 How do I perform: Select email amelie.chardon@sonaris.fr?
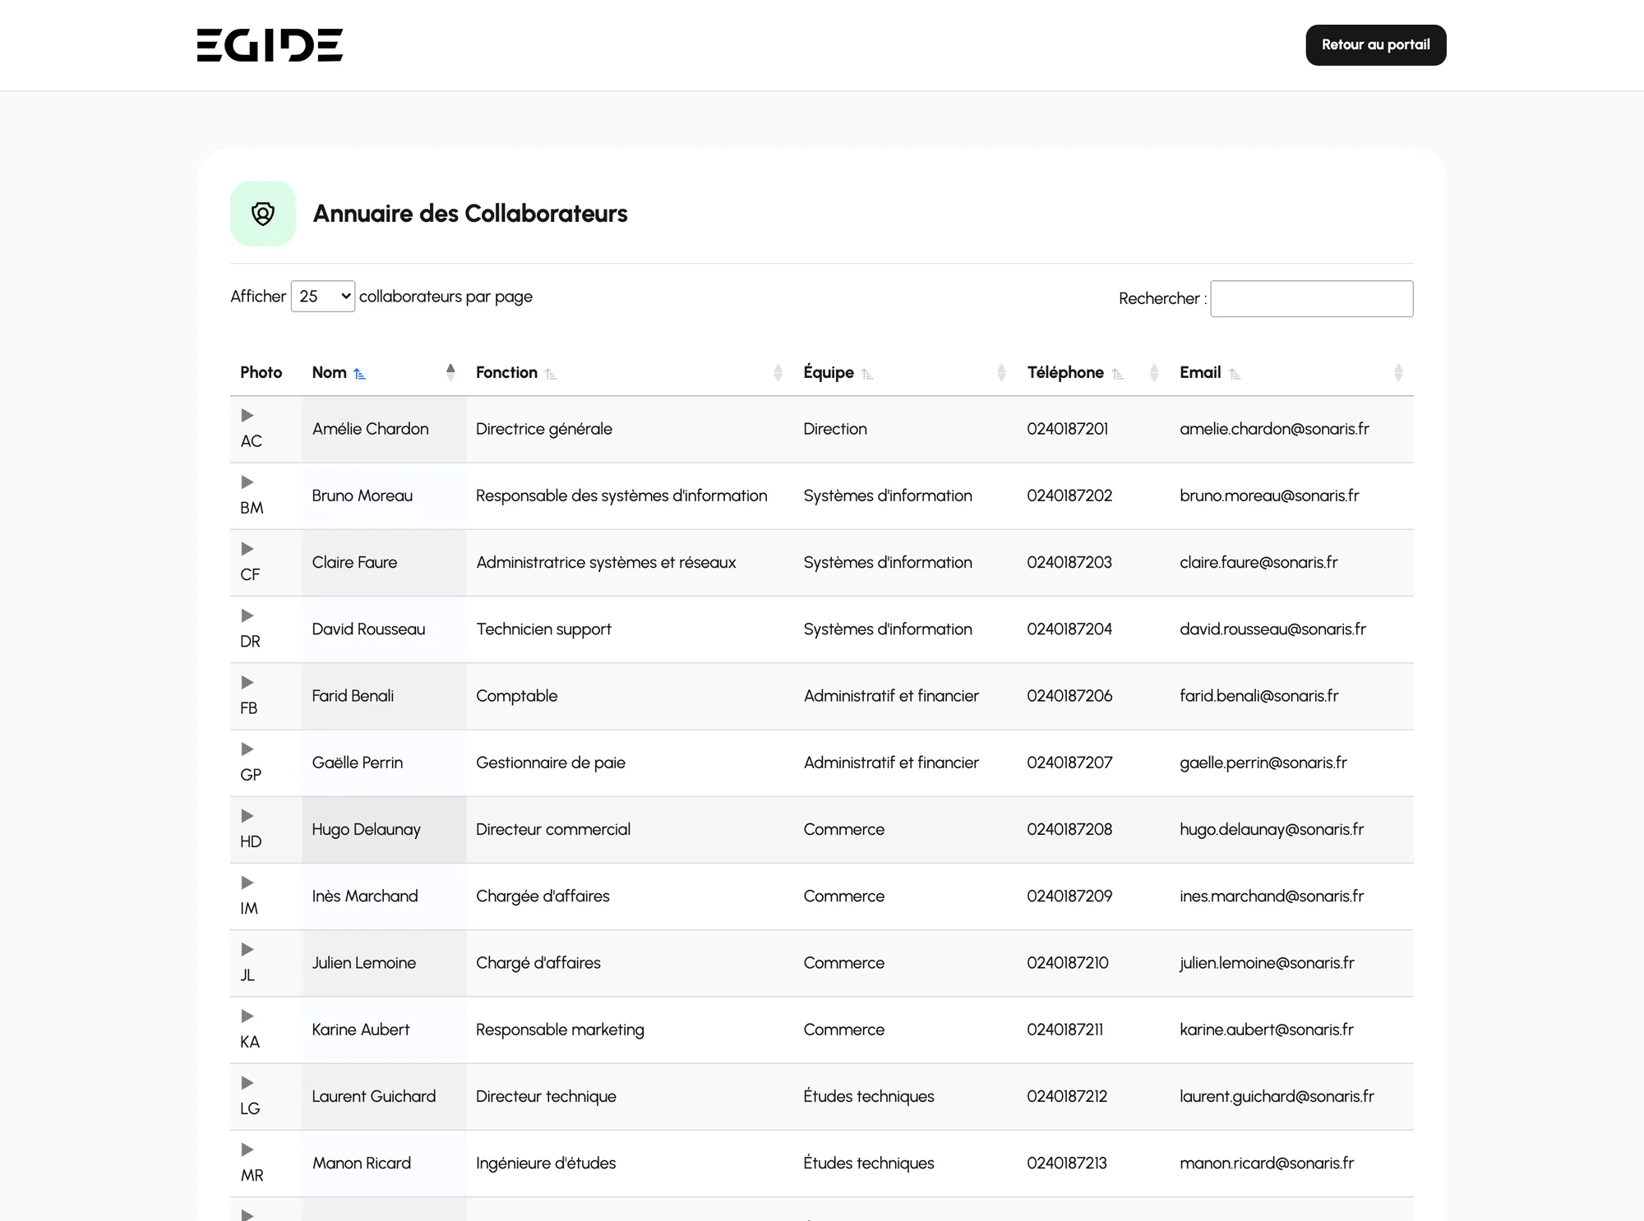click(x=1274, y=429)
